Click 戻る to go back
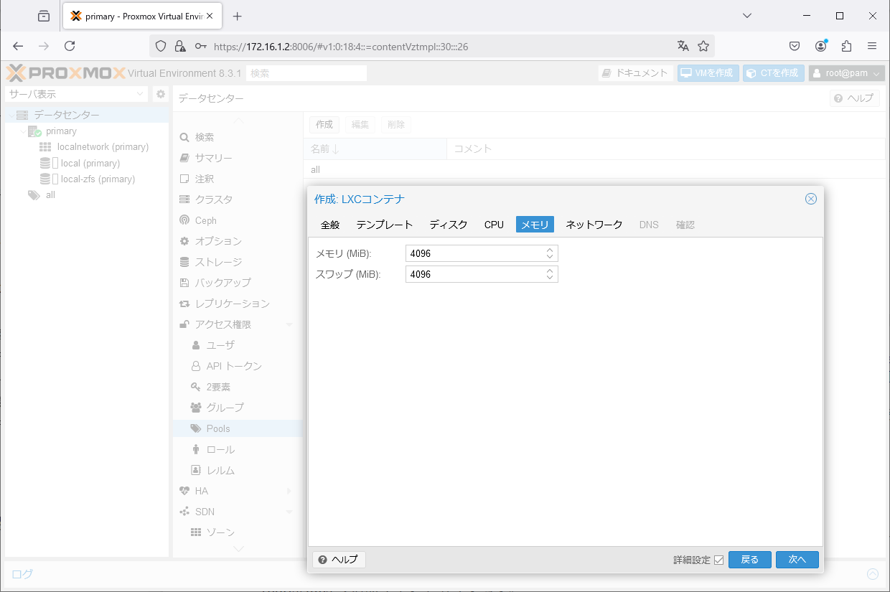 click(750, 560)
